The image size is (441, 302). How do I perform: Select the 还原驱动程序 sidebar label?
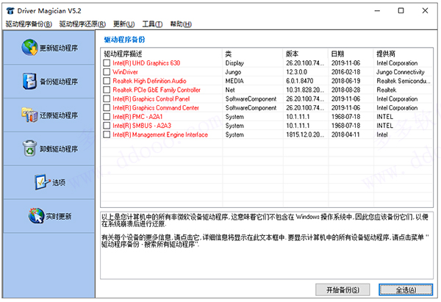pyautogui.click(x=59, y=115)
